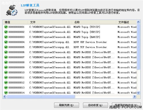The width and height of the screenshot is (143, 110).
Task: Click the green check icon for 000000000014
Action: [6, 93]
